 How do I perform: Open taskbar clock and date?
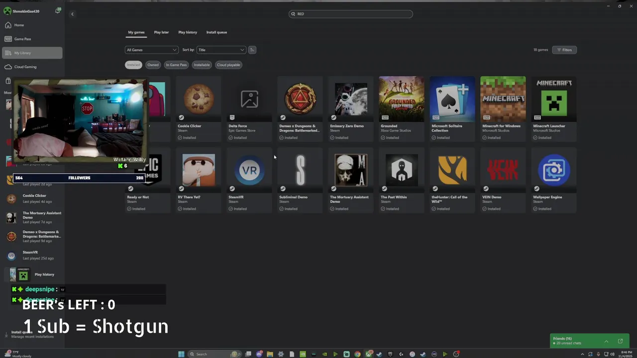tap(625, 354)
